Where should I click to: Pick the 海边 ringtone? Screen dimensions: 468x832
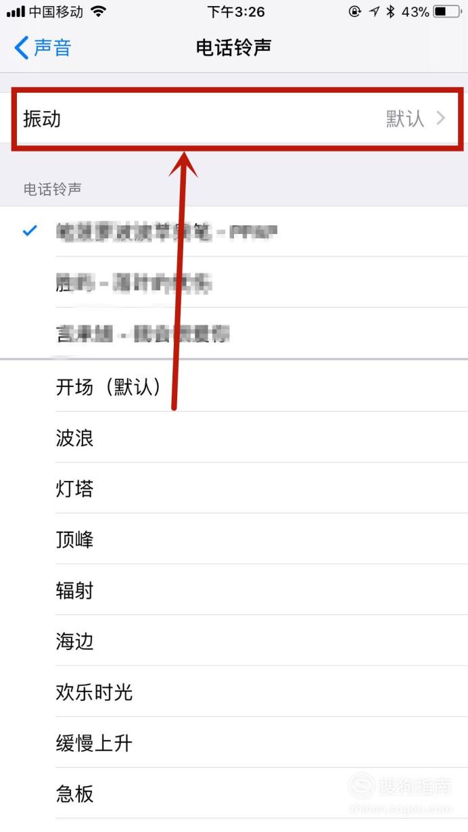point(262,641)
